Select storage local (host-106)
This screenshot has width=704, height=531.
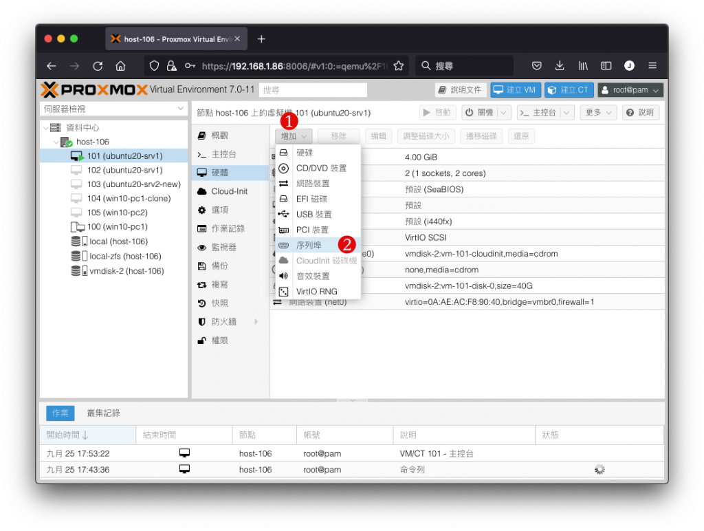point(114,241)
